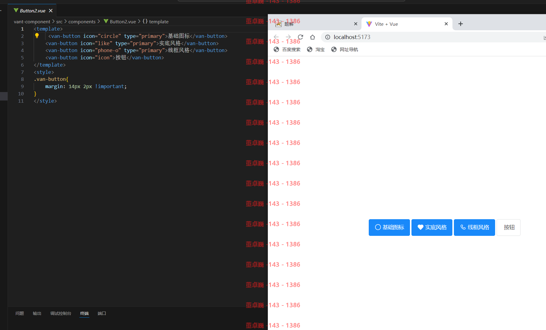
Task: Switch to the Vite + Vue browser tab
Action: (407, 24)
